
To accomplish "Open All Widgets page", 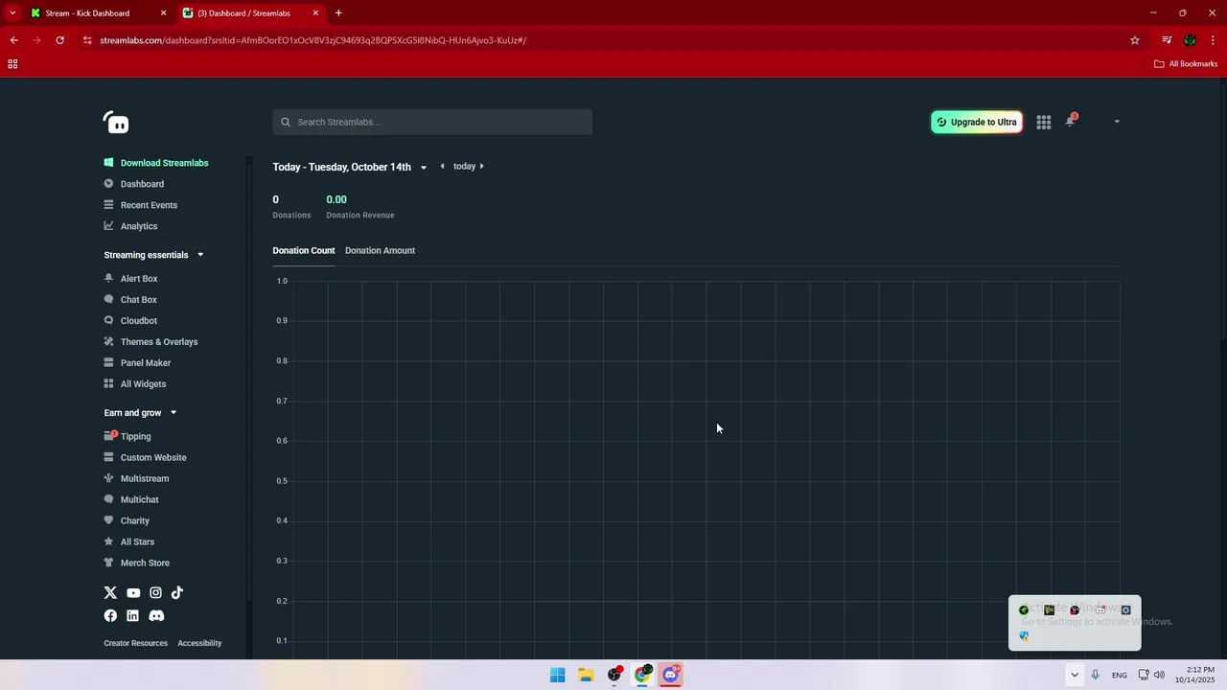I will 143,384.
